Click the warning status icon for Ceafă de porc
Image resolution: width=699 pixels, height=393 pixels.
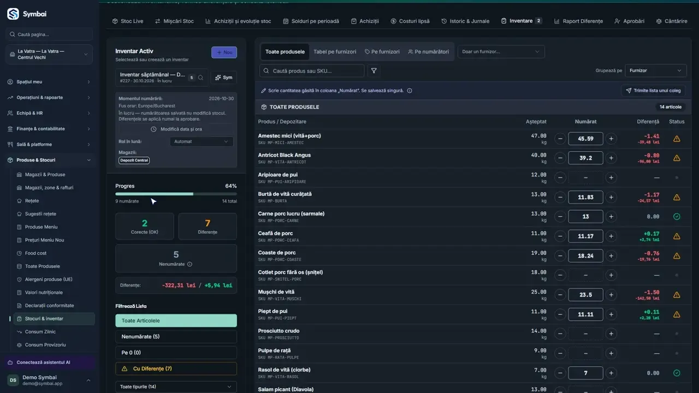click(677, 236)
